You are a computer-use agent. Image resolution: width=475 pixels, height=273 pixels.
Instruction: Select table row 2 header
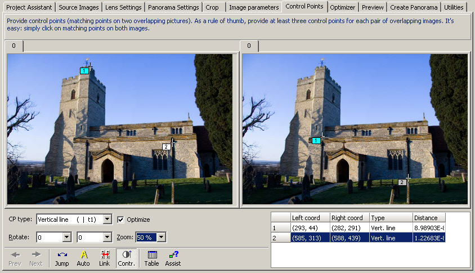tap(281, 238)
